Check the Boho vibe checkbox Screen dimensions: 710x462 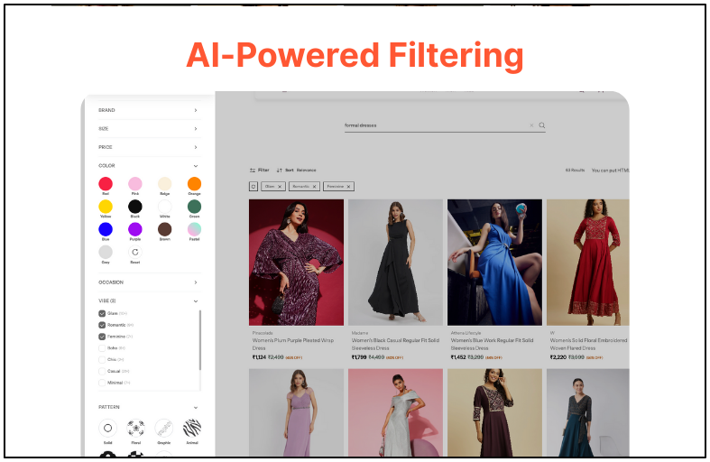point(102,348)
